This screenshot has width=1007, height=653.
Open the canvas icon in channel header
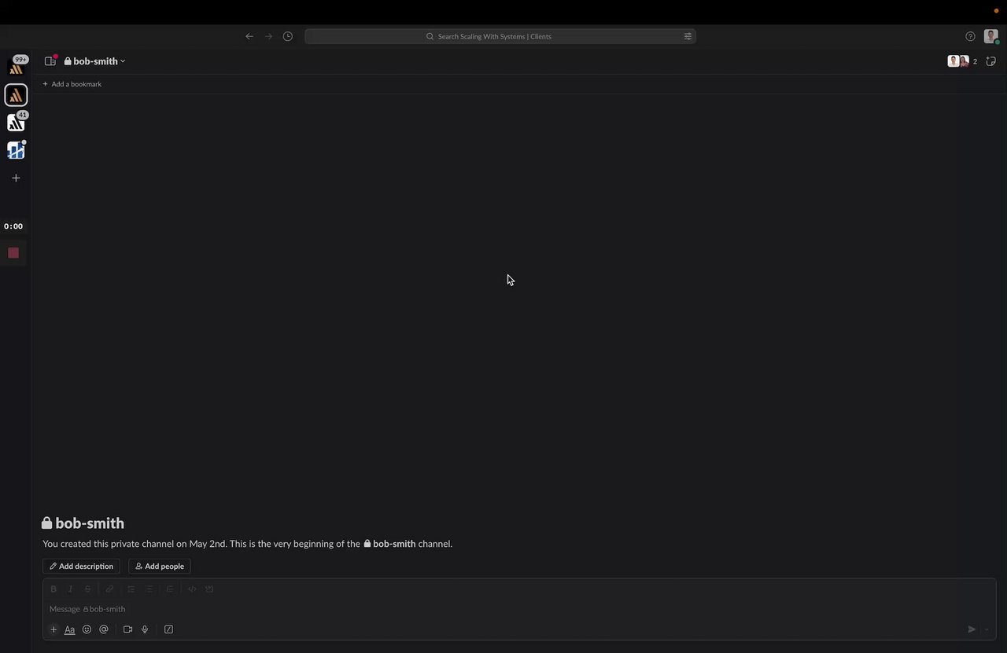pos(991,61)
